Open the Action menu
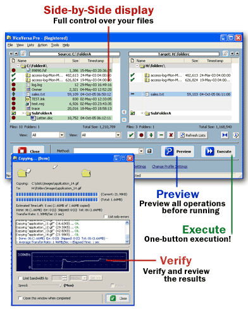Image resolution: width=248 pixels, height=317 pixels. click(x=42, y=45)
